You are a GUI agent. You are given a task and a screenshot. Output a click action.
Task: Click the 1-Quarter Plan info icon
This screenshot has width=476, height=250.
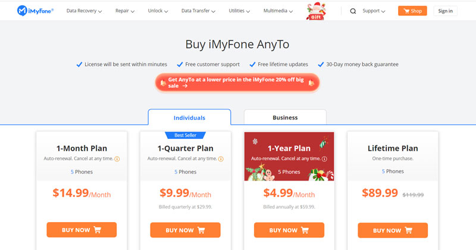point(221,159)
